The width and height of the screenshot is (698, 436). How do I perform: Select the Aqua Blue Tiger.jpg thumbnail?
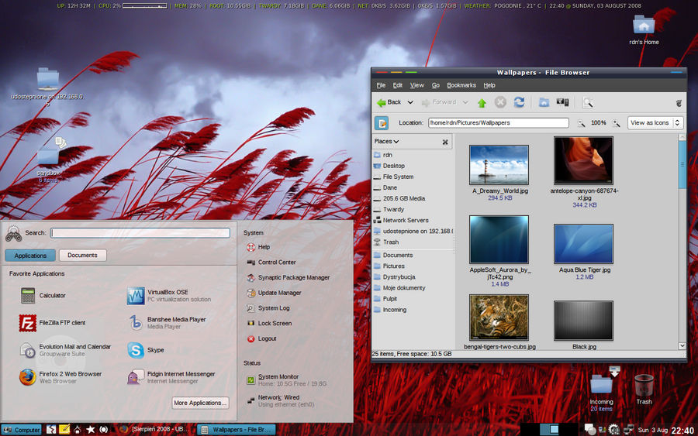click(x=583, y=243)
